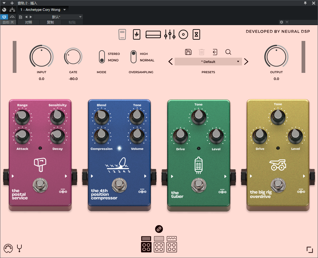Click the input value 0.0 field
Screen dimensions: 318x258
42,79
